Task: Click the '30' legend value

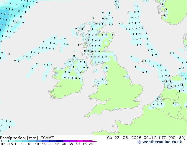Action: (64, 144)
